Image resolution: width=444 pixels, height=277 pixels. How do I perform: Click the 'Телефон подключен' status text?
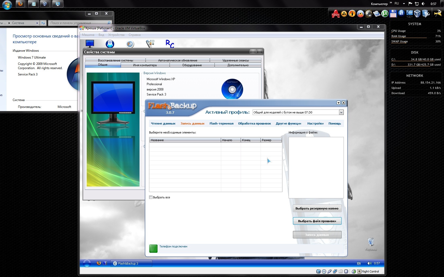(x=173, y=246)
